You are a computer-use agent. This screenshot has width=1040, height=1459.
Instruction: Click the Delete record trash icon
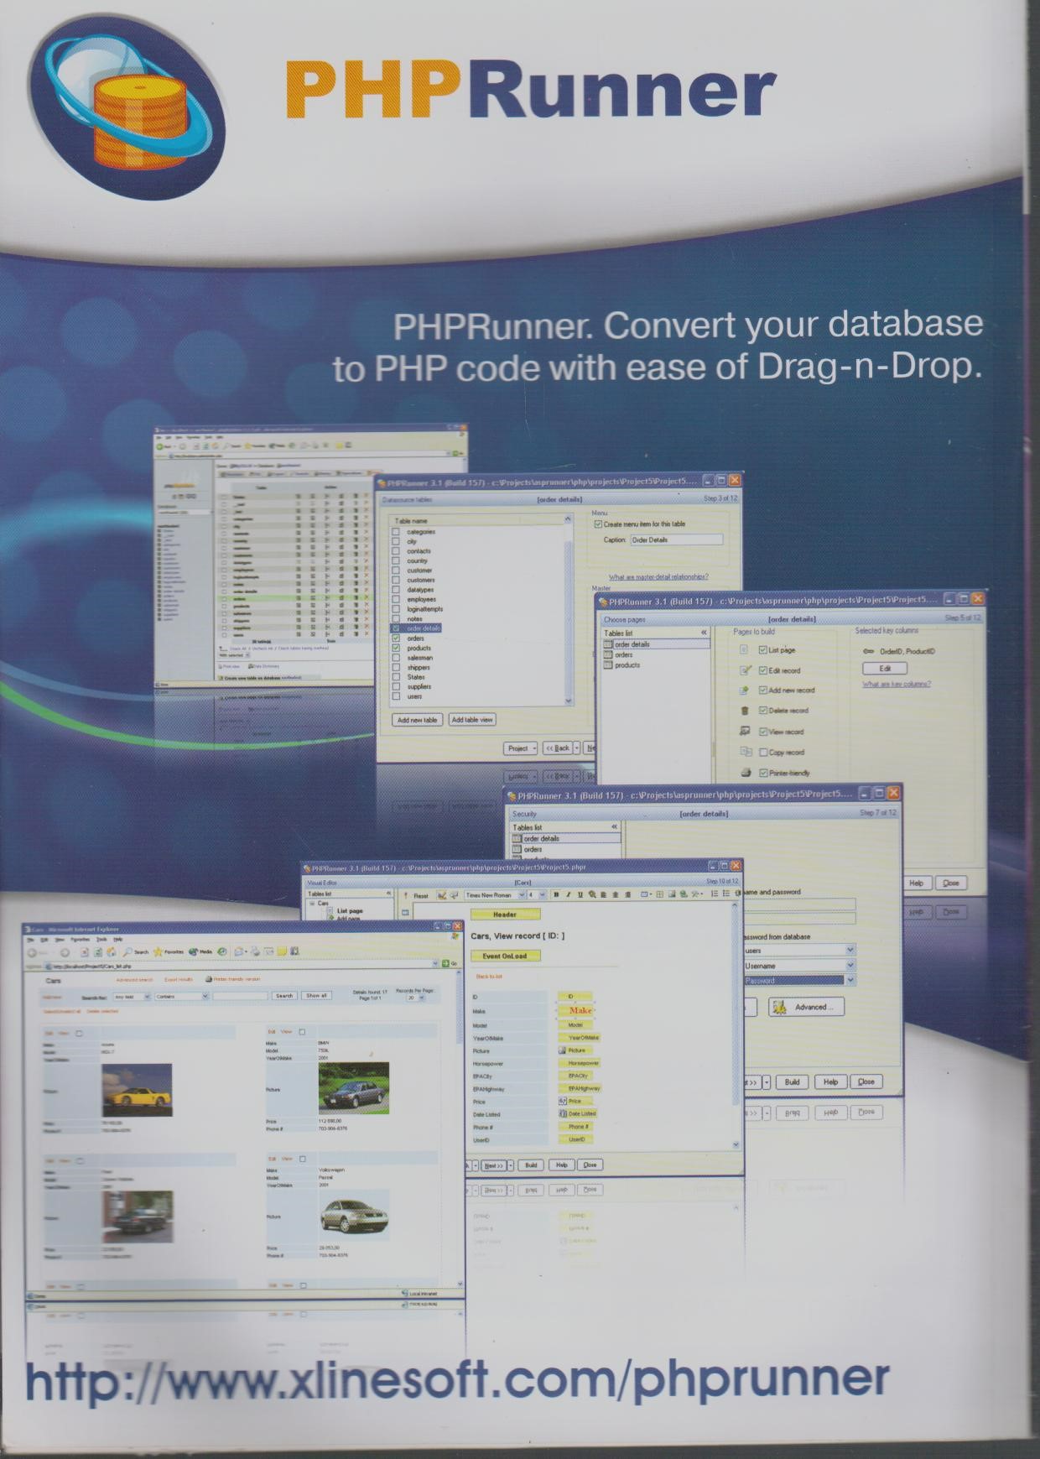(744, 710)
